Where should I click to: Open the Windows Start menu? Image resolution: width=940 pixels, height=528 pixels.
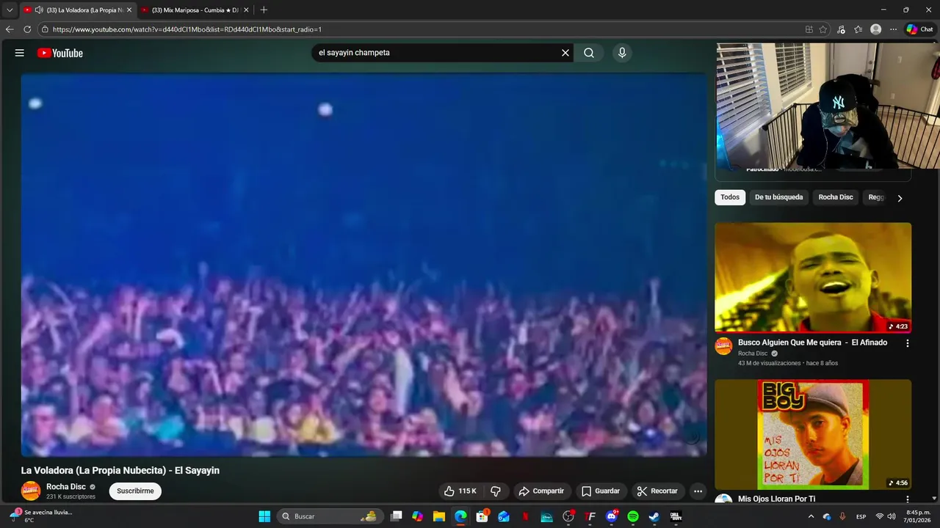coord(264,516)
